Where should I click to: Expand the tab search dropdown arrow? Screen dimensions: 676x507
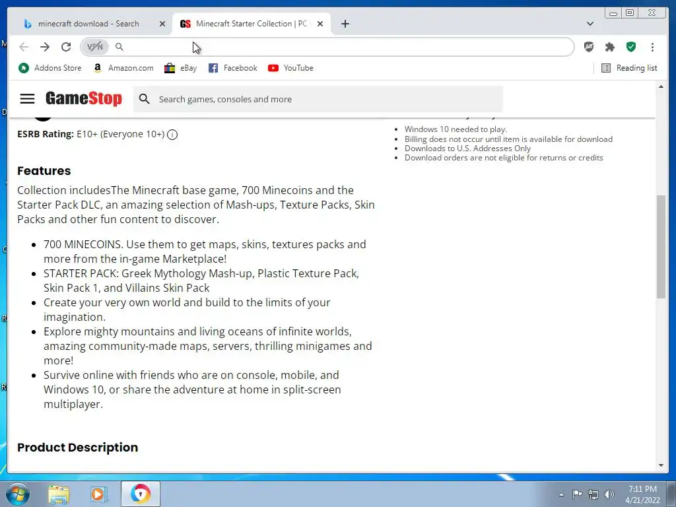click(590, 24)
